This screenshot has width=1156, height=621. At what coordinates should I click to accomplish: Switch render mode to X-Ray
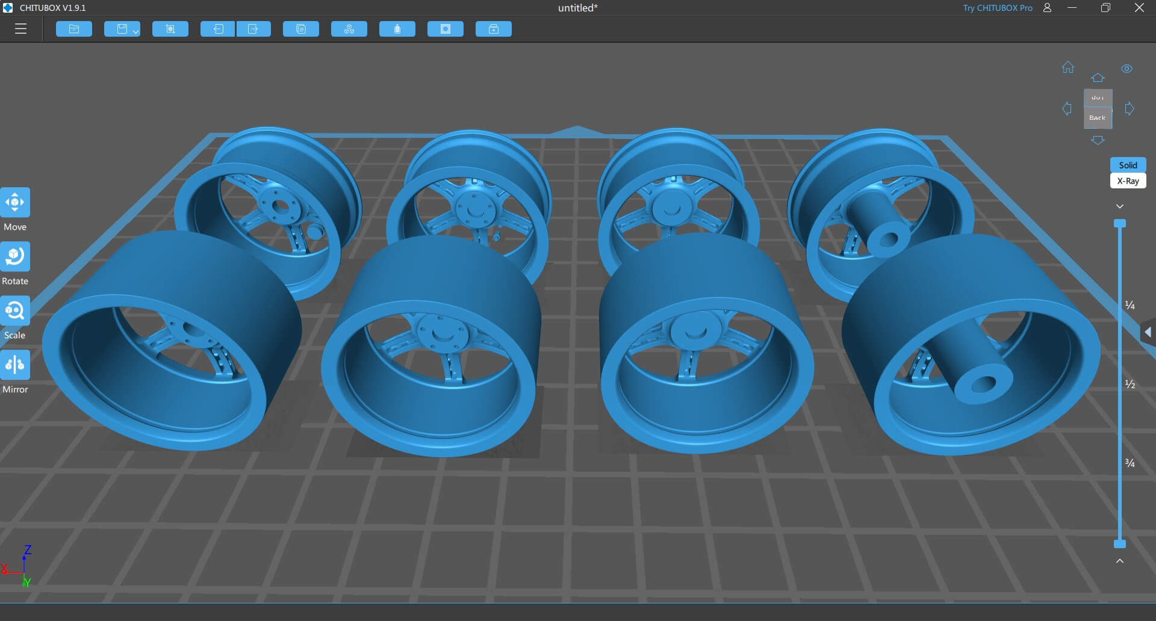click(x=1128, y=181)
